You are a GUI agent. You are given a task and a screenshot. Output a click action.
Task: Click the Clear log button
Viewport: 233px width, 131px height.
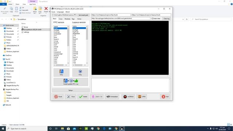[x=166, y=19]
